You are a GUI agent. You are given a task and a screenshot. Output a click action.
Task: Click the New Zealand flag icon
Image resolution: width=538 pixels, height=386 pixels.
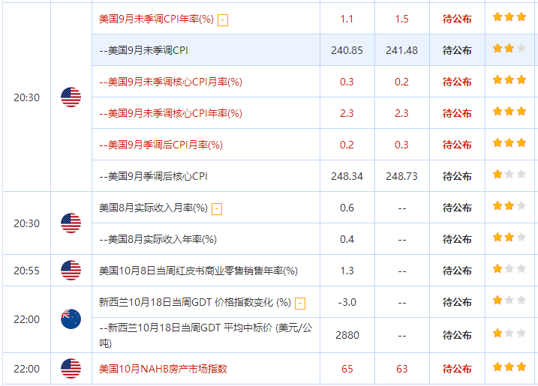coord(71,319)
